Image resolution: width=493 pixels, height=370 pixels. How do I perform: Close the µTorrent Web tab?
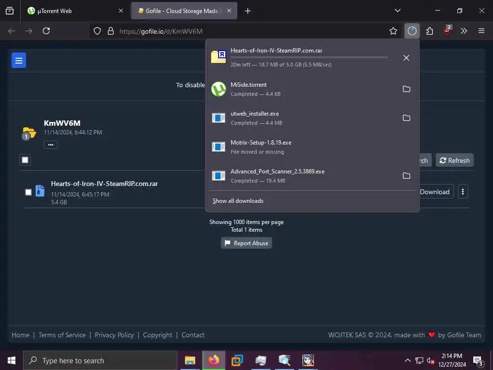pyautogui.click(x=121, y=11)
